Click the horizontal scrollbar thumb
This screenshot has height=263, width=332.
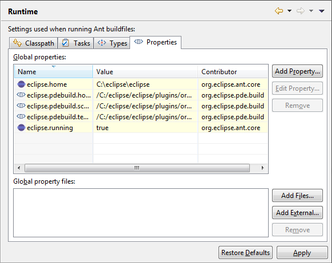tap(137, 168)
